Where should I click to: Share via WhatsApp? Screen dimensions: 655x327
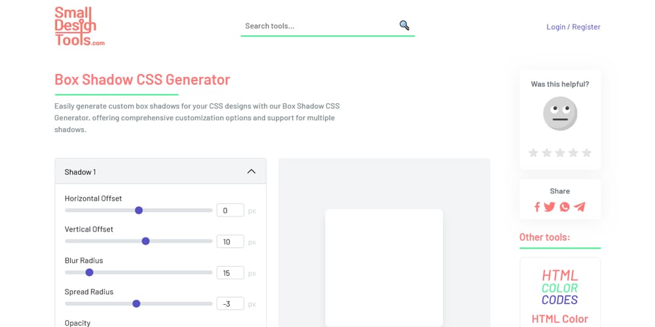pyautogui.click(x=565, y=207)
